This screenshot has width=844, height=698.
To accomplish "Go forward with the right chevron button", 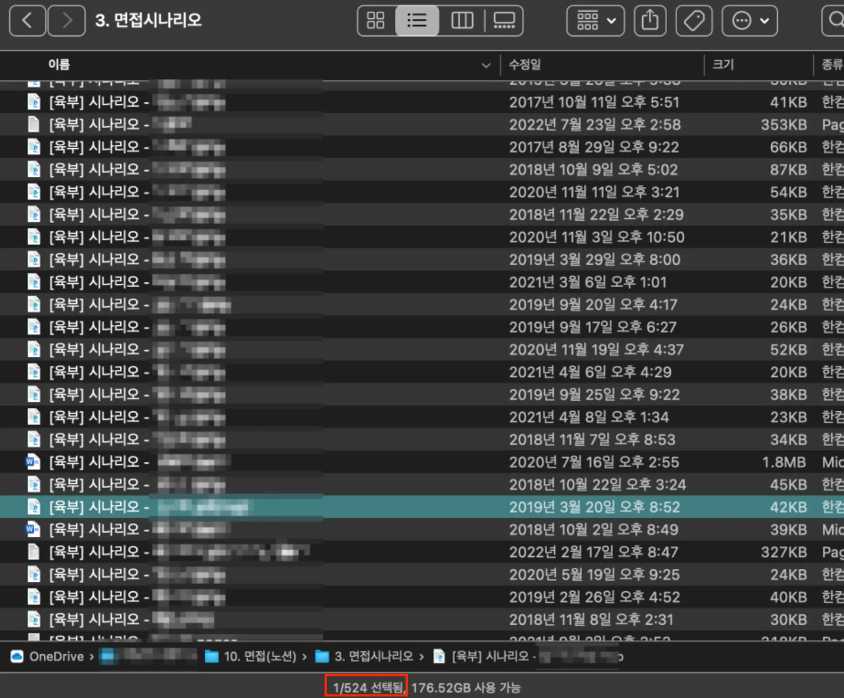I will [66, 21].
